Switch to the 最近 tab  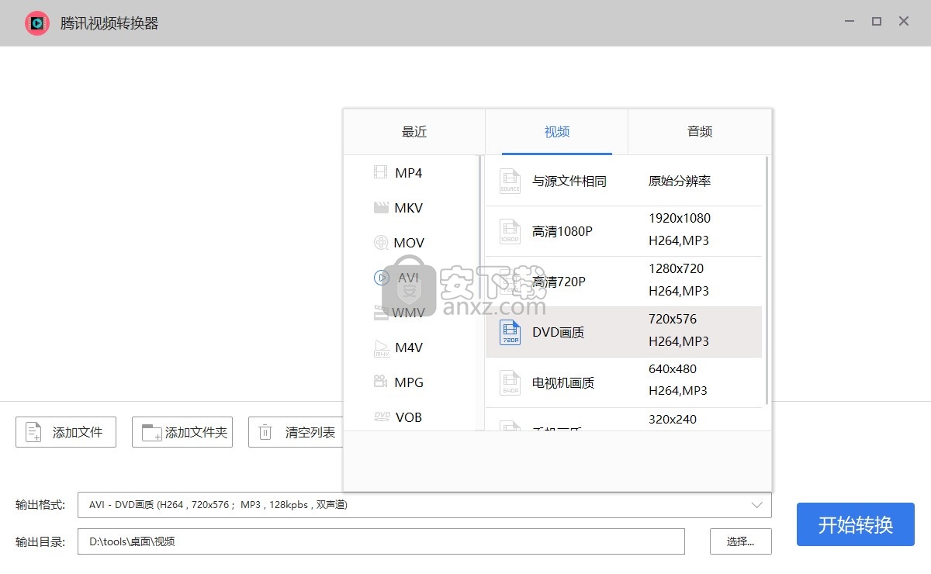(x=414, y=132)
